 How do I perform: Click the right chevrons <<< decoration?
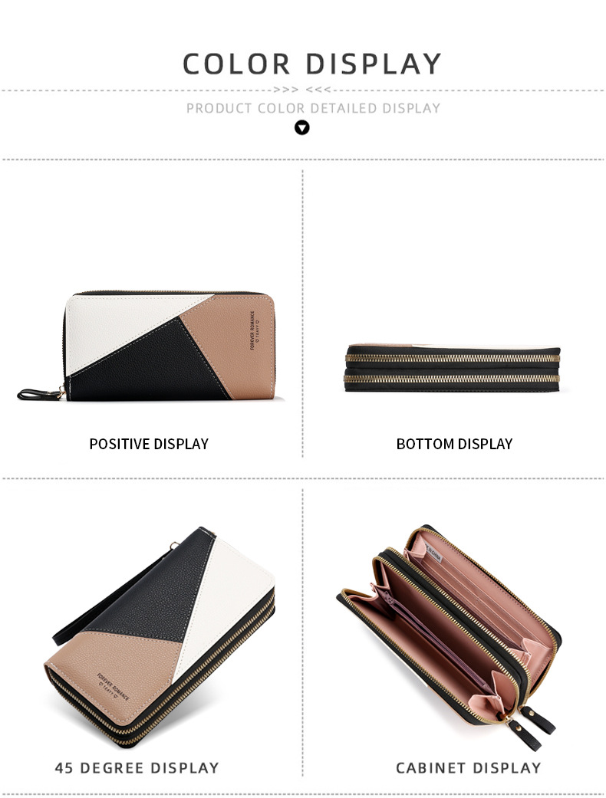318,90
